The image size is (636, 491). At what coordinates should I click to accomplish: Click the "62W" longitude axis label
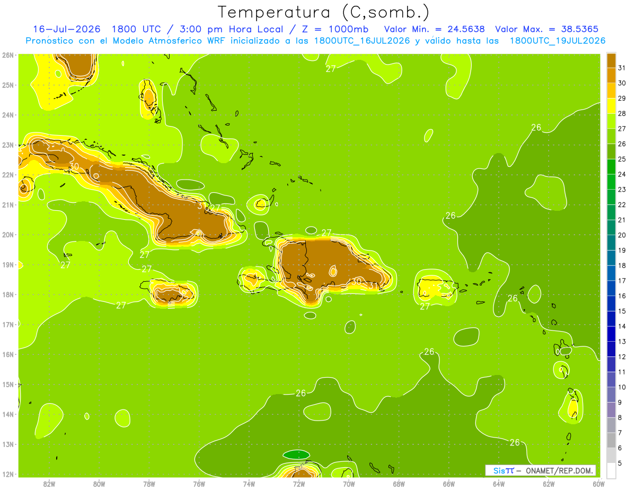pyautogui.click(x=549, y=484)
